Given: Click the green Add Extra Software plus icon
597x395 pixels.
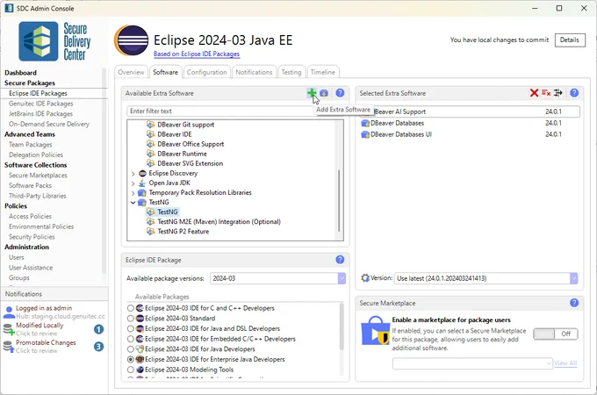Looking at the screenshot, I should (312, 93).
